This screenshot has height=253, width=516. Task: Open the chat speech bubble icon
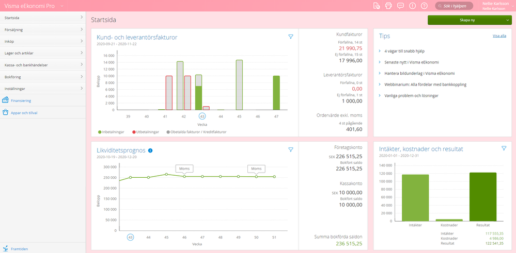[x=400, y=6]
